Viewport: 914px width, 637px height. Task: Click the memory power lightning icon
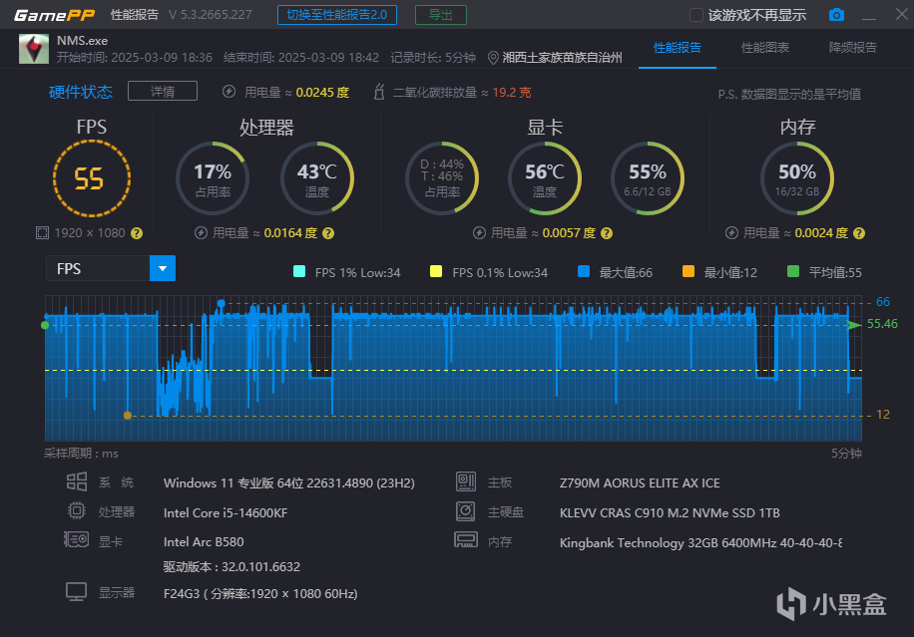click(731, 233)
